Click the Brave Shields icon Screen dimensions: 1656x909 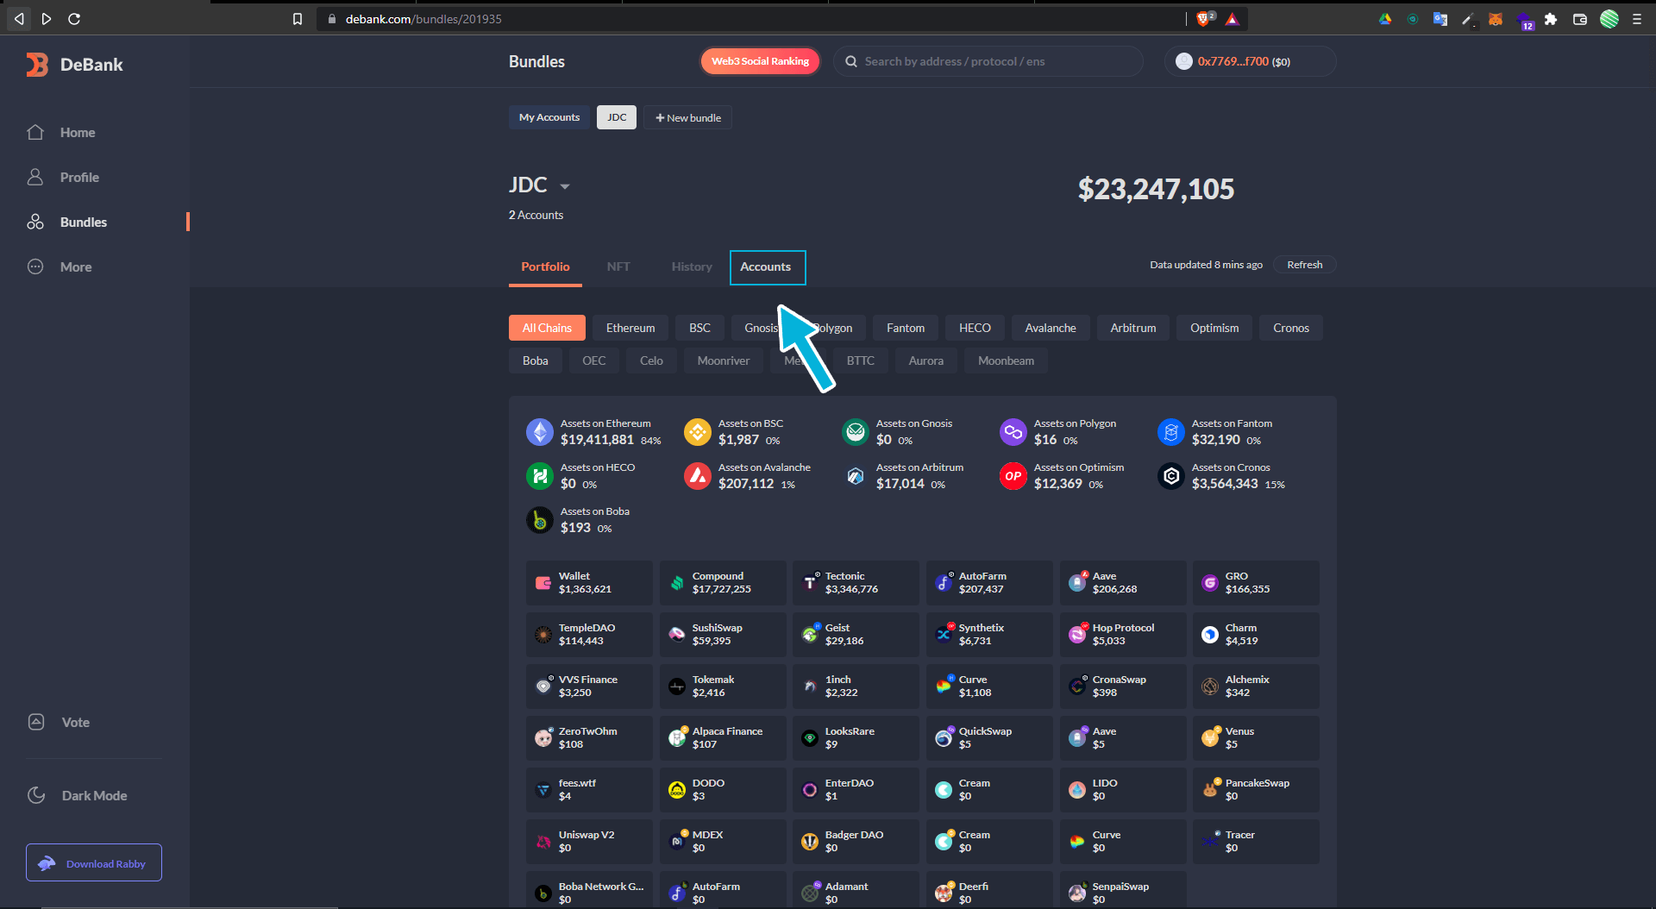coord(1204,19)
